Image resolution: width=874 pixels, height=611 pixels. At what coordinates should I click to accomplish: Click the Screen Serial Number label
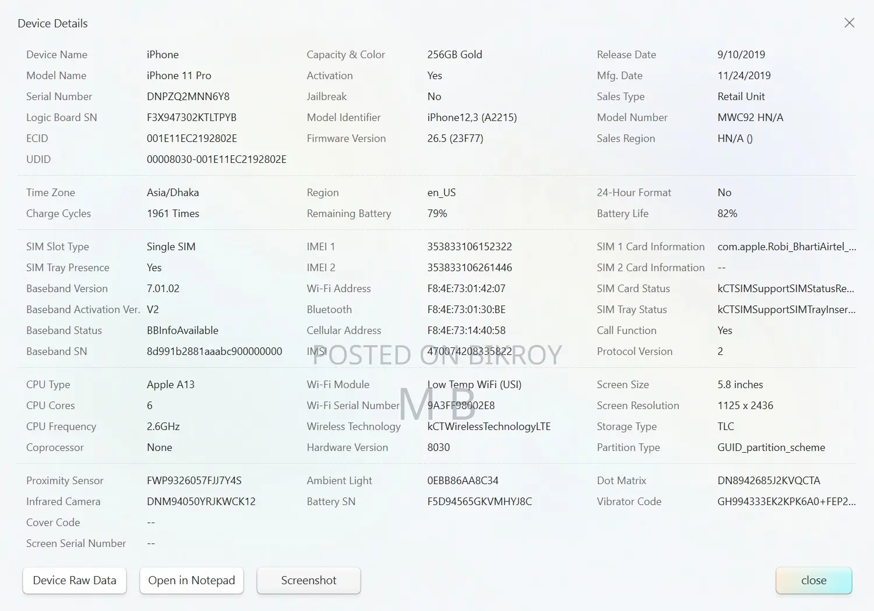[x=76, y=543]
